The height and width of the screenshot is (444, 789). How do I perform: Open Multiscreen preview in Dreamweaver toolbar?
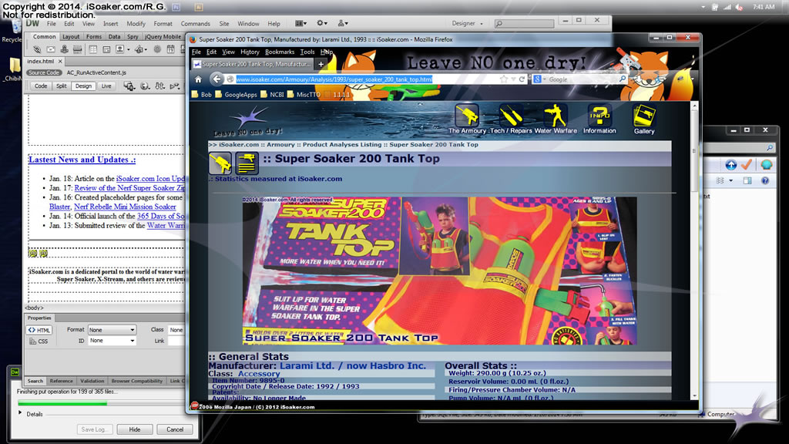pos(129,86)
